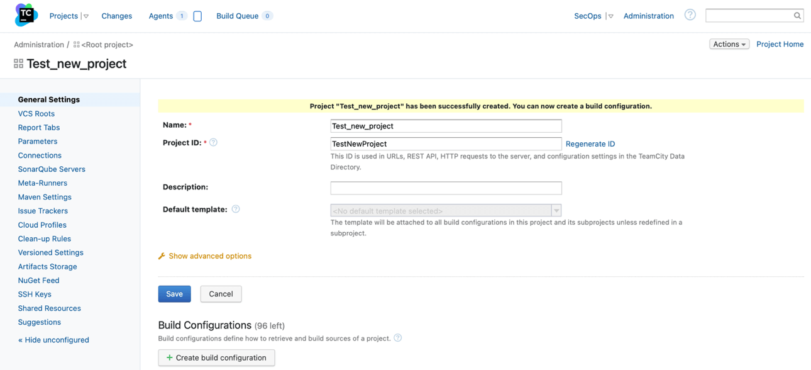Viewport: 811px width, 370px height.
Task: Click Create build configuration button
Action: [216, 357]
